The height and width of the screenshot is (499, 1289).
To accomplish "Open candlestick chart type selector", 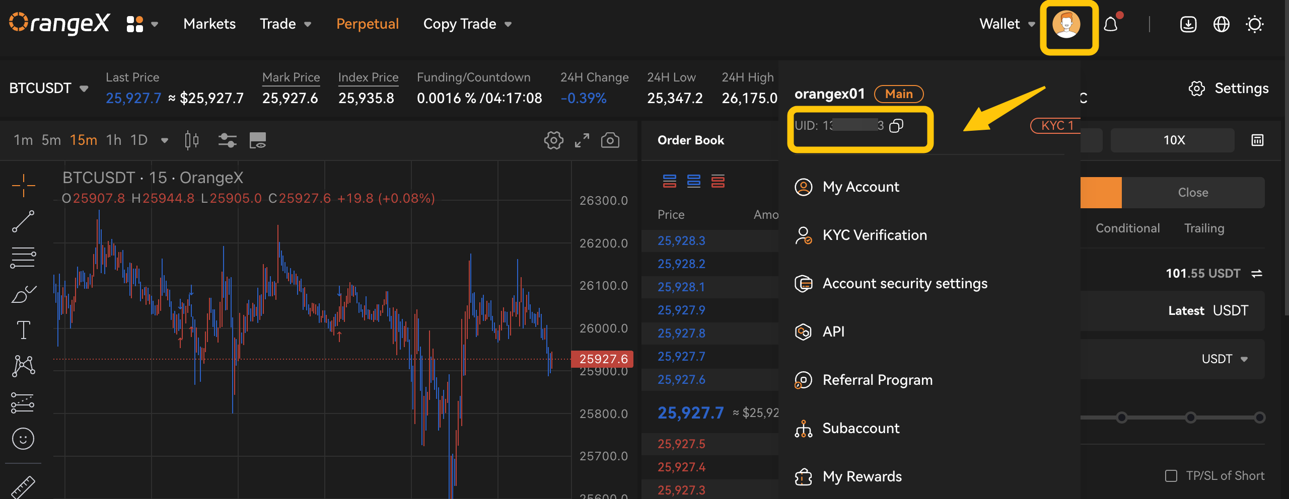I will (x=192, y=140).
